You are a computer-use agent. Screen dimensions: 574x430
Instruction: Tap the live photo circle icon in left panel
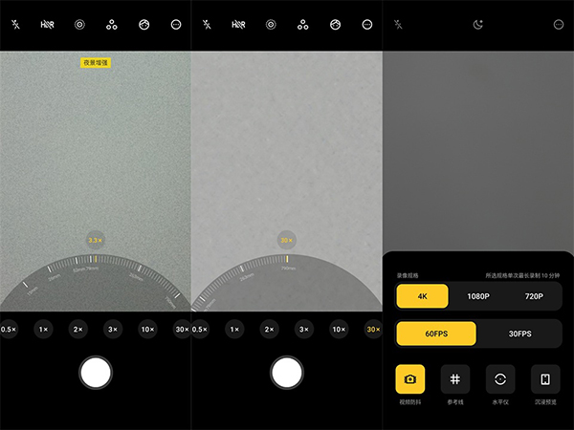click(x=79, y=25)
